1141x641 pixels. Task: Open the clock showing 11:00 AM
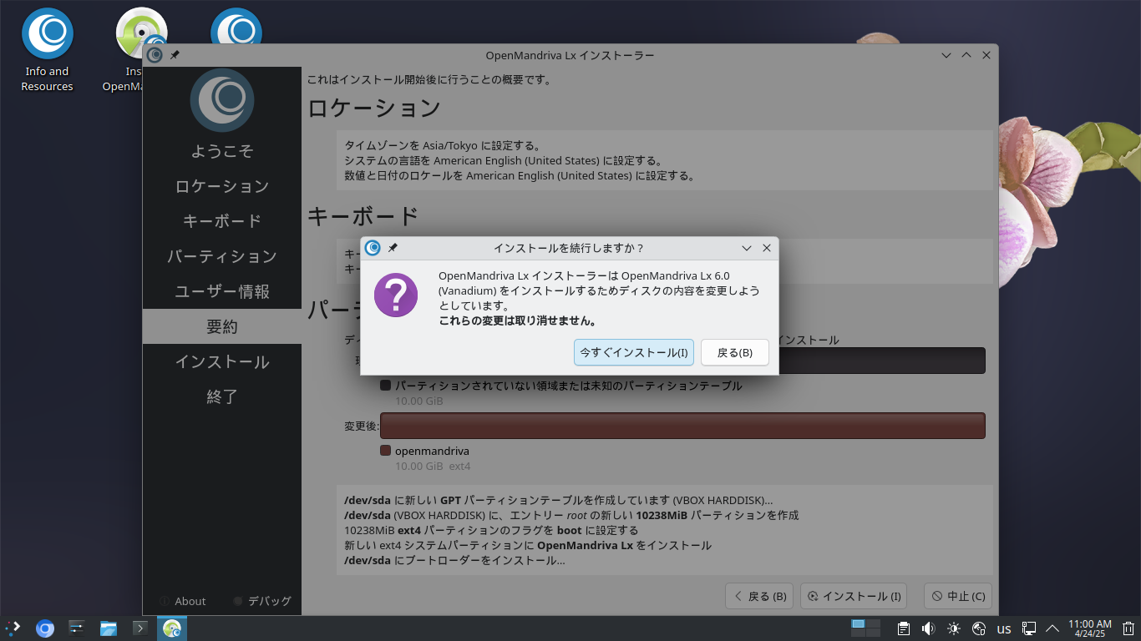pyautogui.click(x=1090, y=628)
